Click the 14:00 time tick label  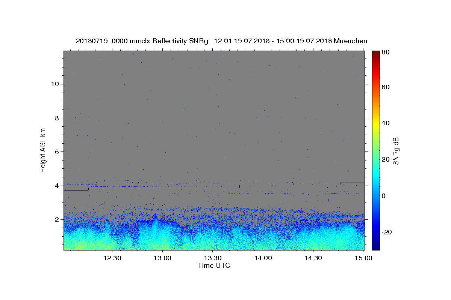(x=263, y=258)
